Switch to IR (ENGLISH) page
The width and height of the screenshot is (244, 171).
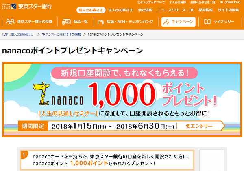[230, 2]
